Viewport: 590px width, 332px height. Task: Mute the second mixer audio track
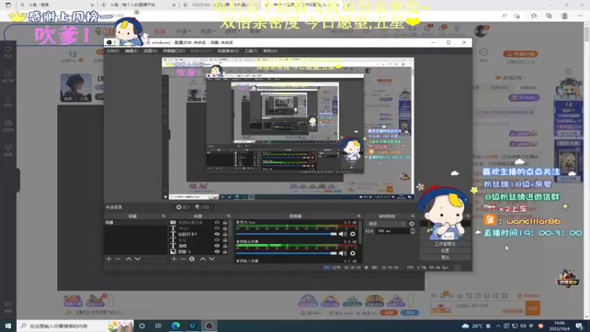click(343, 253)
